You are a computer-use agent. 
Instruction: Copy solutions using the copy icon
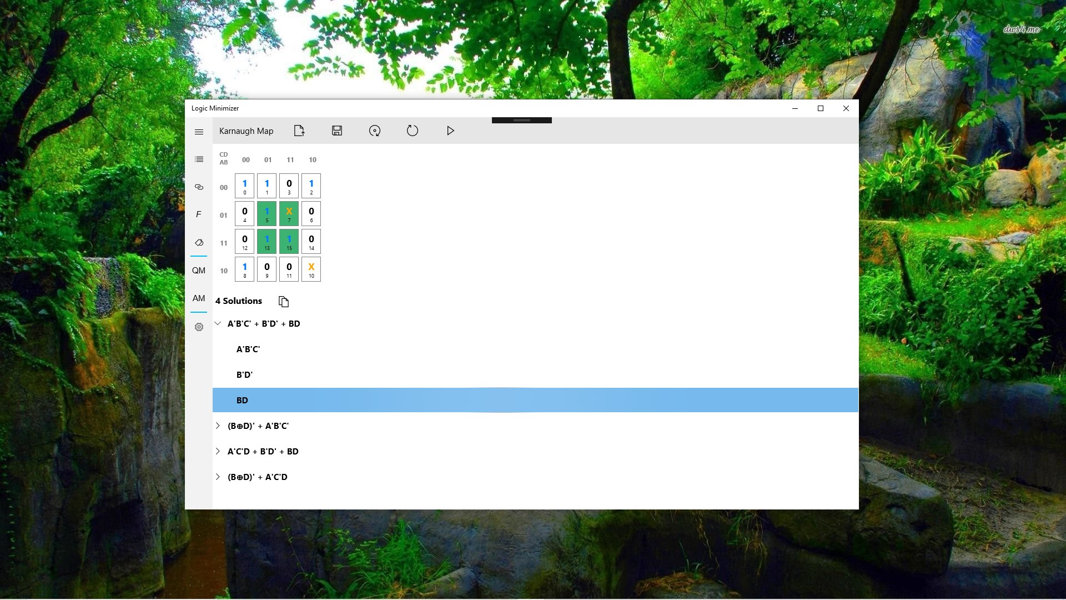(284, 302)
